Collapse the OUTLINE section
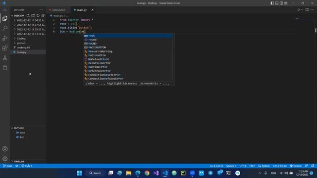The height and width of the screenshot is (178, 317). [x=28, y=128]
